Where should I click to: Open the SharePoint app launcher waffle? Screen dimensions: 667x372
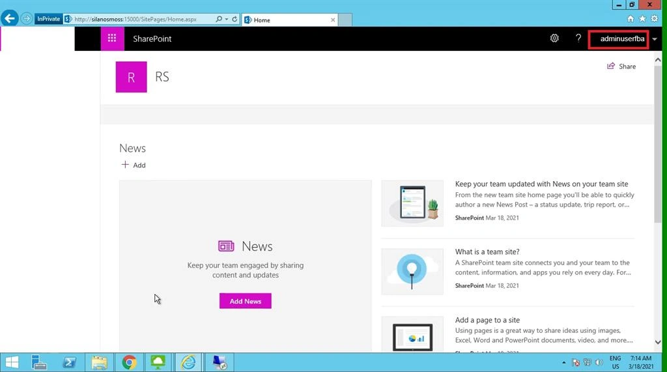112,38
